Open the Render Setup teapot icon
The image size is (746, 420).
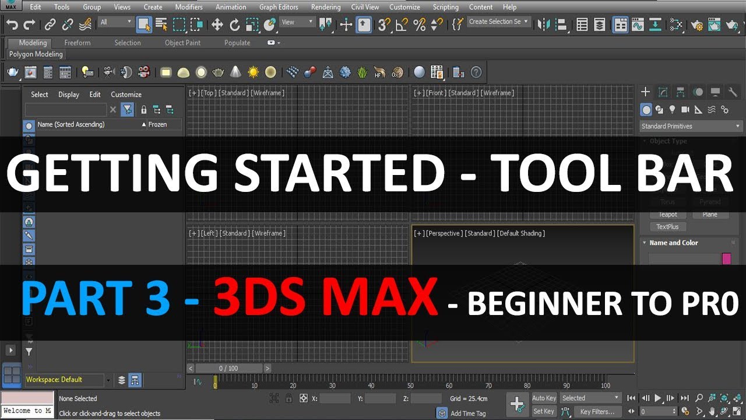coord(696,24)
